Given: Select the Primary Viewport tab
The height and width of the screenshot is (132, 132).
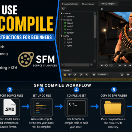Looking at the screenshot, I should pyautogui.click(x=108, y=4).
